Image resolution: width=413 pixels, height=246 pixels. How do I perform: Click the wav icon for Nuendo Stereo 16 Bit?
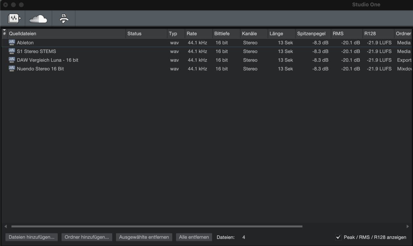(12, 69)
